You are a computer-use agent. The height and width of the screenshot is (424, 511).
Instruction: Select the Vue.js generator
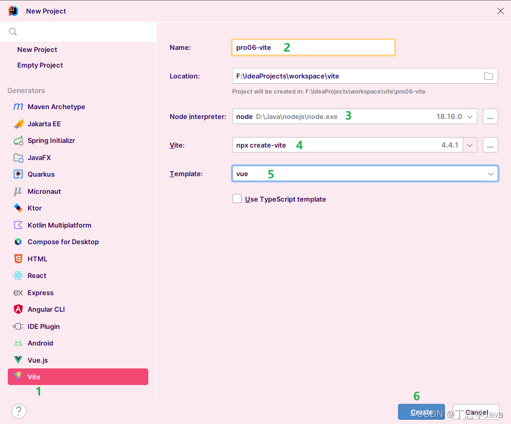pos(39,360)
